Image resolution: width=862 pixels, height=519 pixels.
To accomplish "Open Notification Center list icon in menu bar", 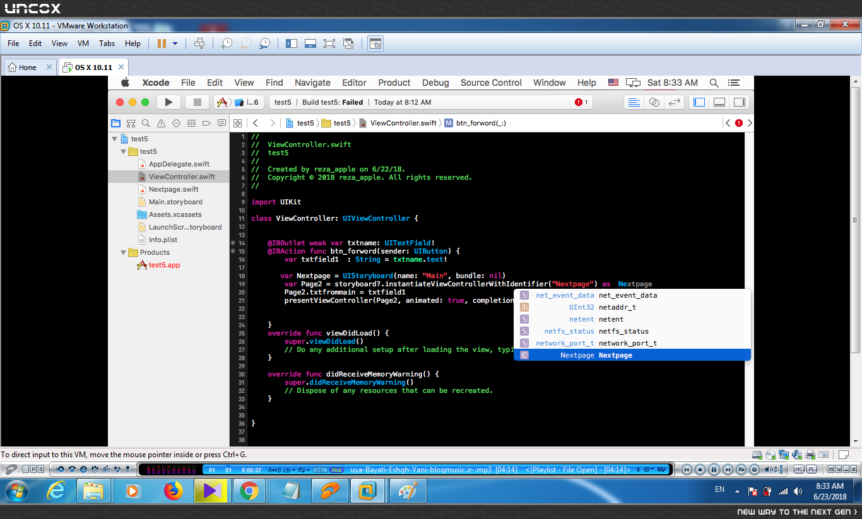I will click(733, 83).
